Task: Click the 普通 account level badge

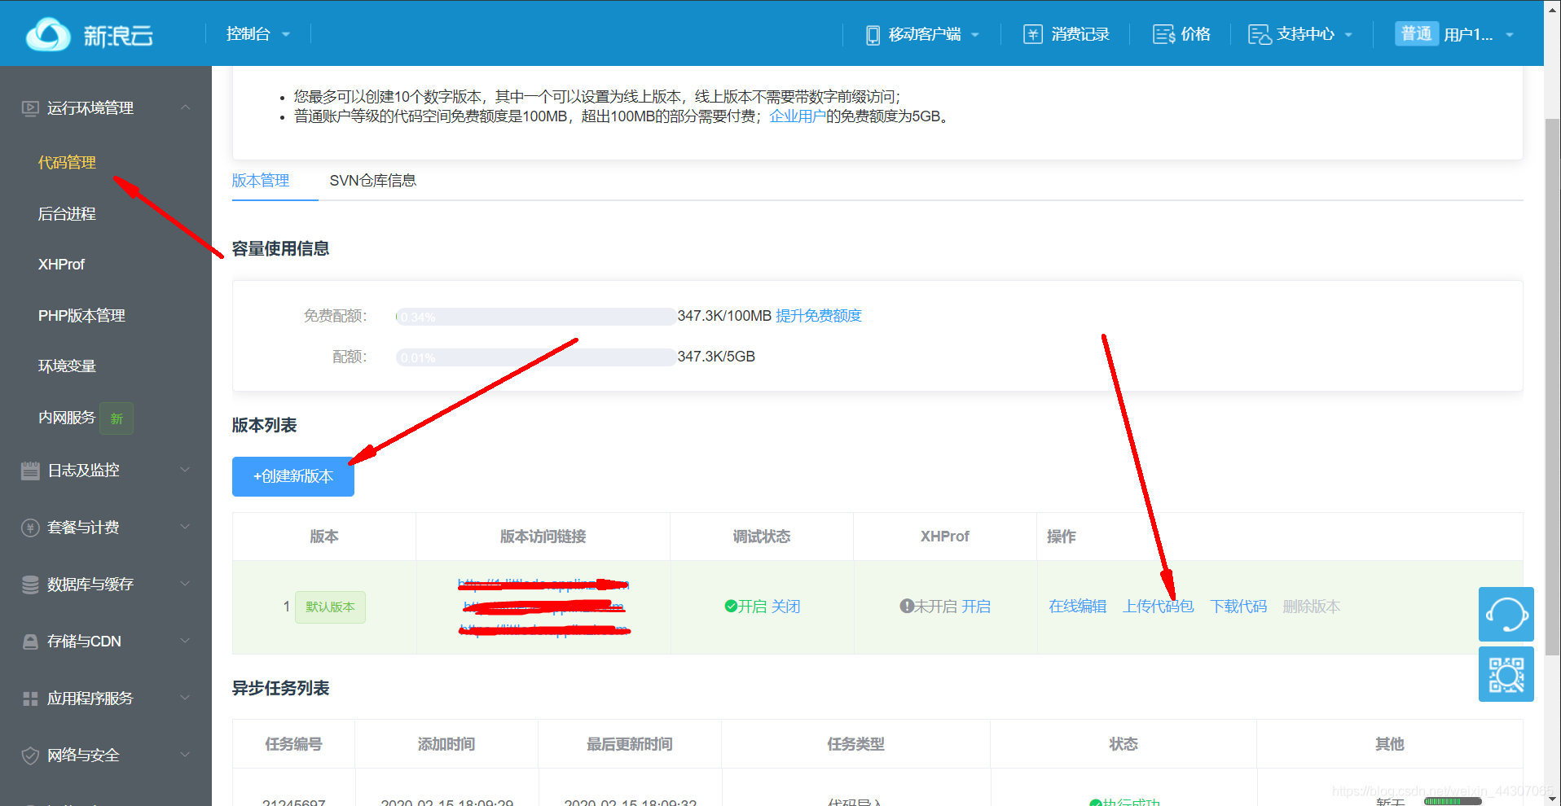Action: coord(1417,33)
